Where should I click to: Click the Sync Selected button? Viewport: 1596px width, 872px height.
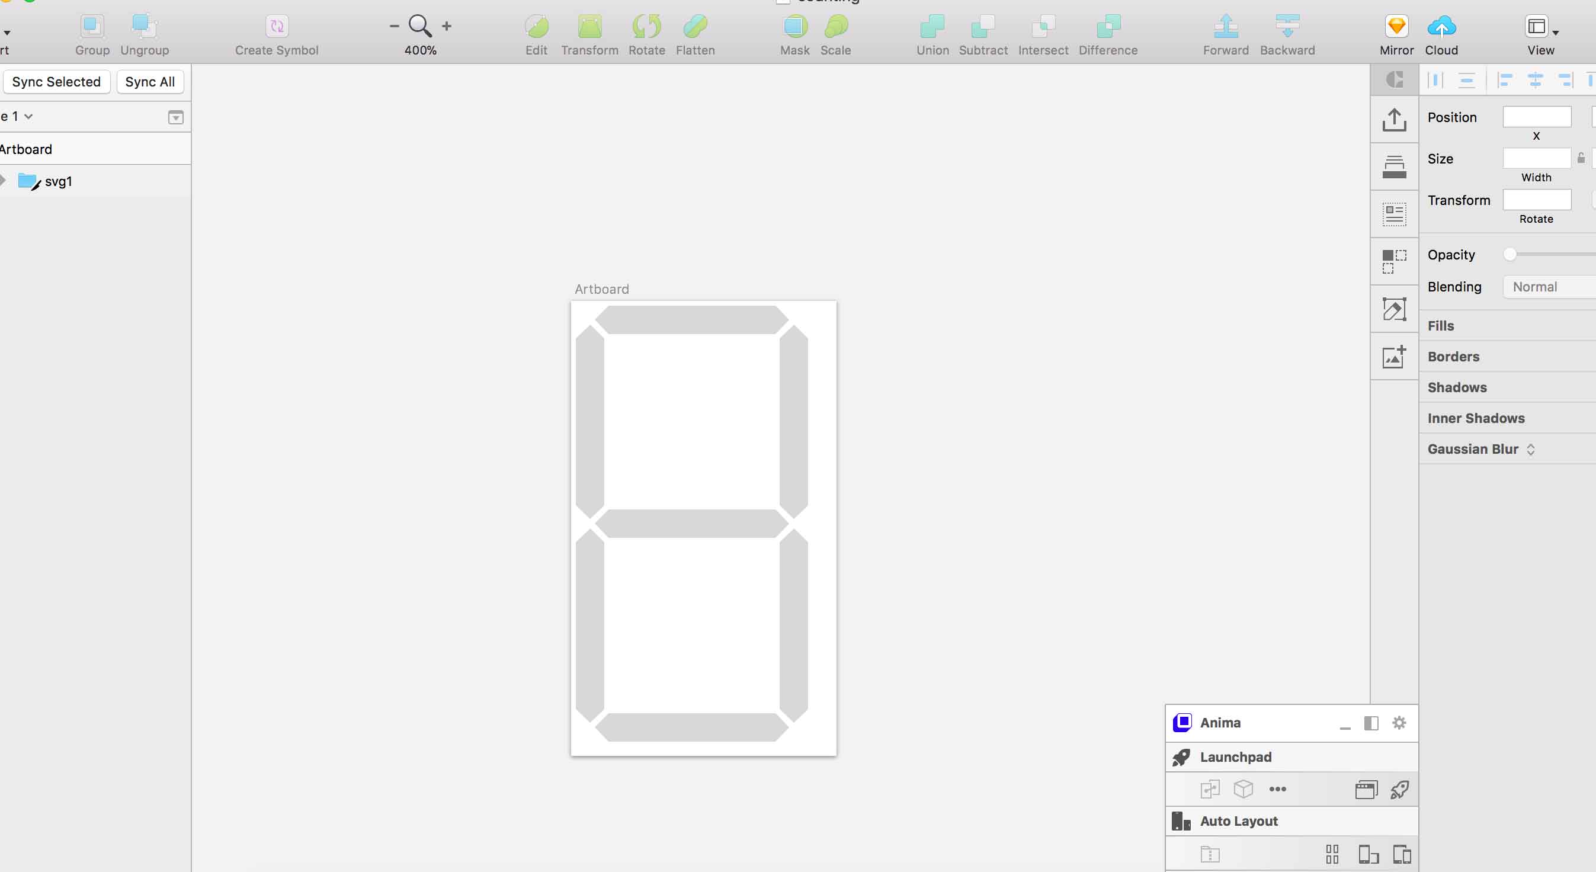[56, 82]
